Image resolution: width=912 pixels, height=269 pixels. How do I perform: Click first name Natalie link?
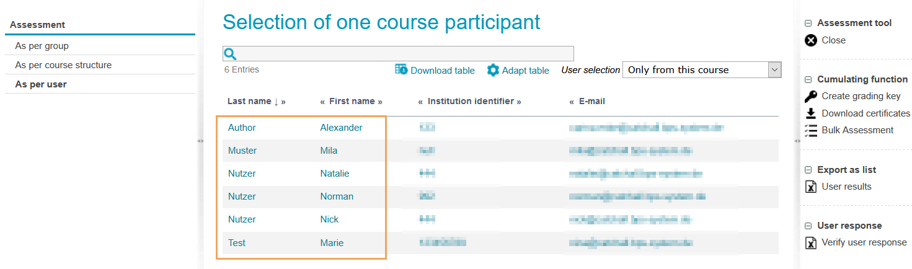pos(335,174)
